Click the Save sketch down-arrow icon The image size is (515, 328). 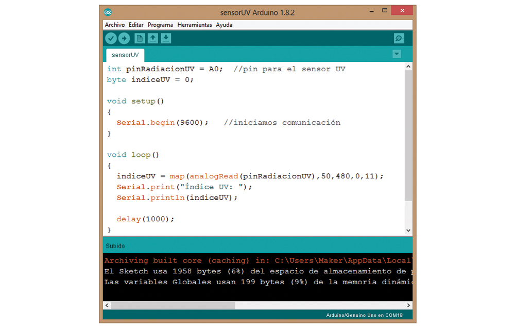point(166,38)
